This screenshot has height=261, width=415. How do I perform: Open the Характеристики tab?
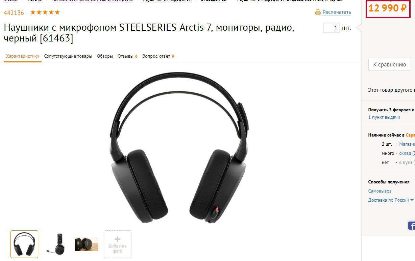23,56
